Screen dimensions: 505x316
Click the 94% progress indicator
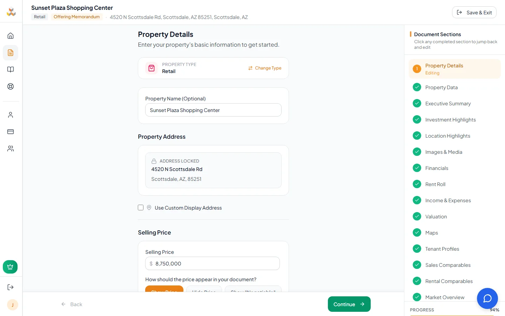(494, 310)
